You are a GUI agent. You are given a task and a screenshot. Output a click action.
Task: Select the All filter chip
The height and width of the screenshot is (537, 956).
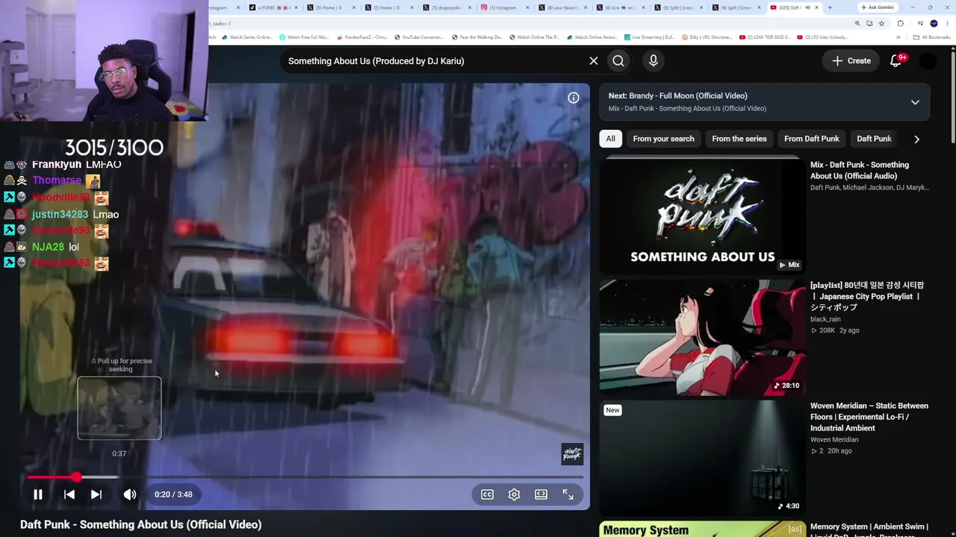click(610, 139)
